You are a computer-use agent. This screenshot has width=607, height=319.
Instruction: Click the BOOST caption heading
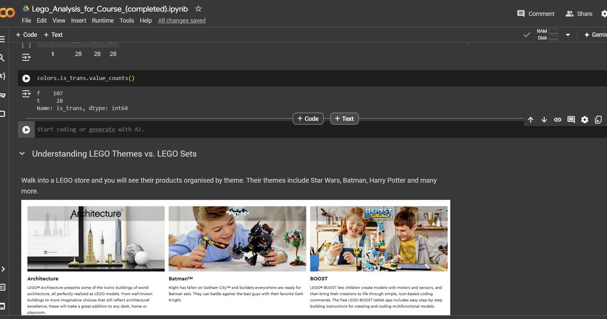click(319, 279)
